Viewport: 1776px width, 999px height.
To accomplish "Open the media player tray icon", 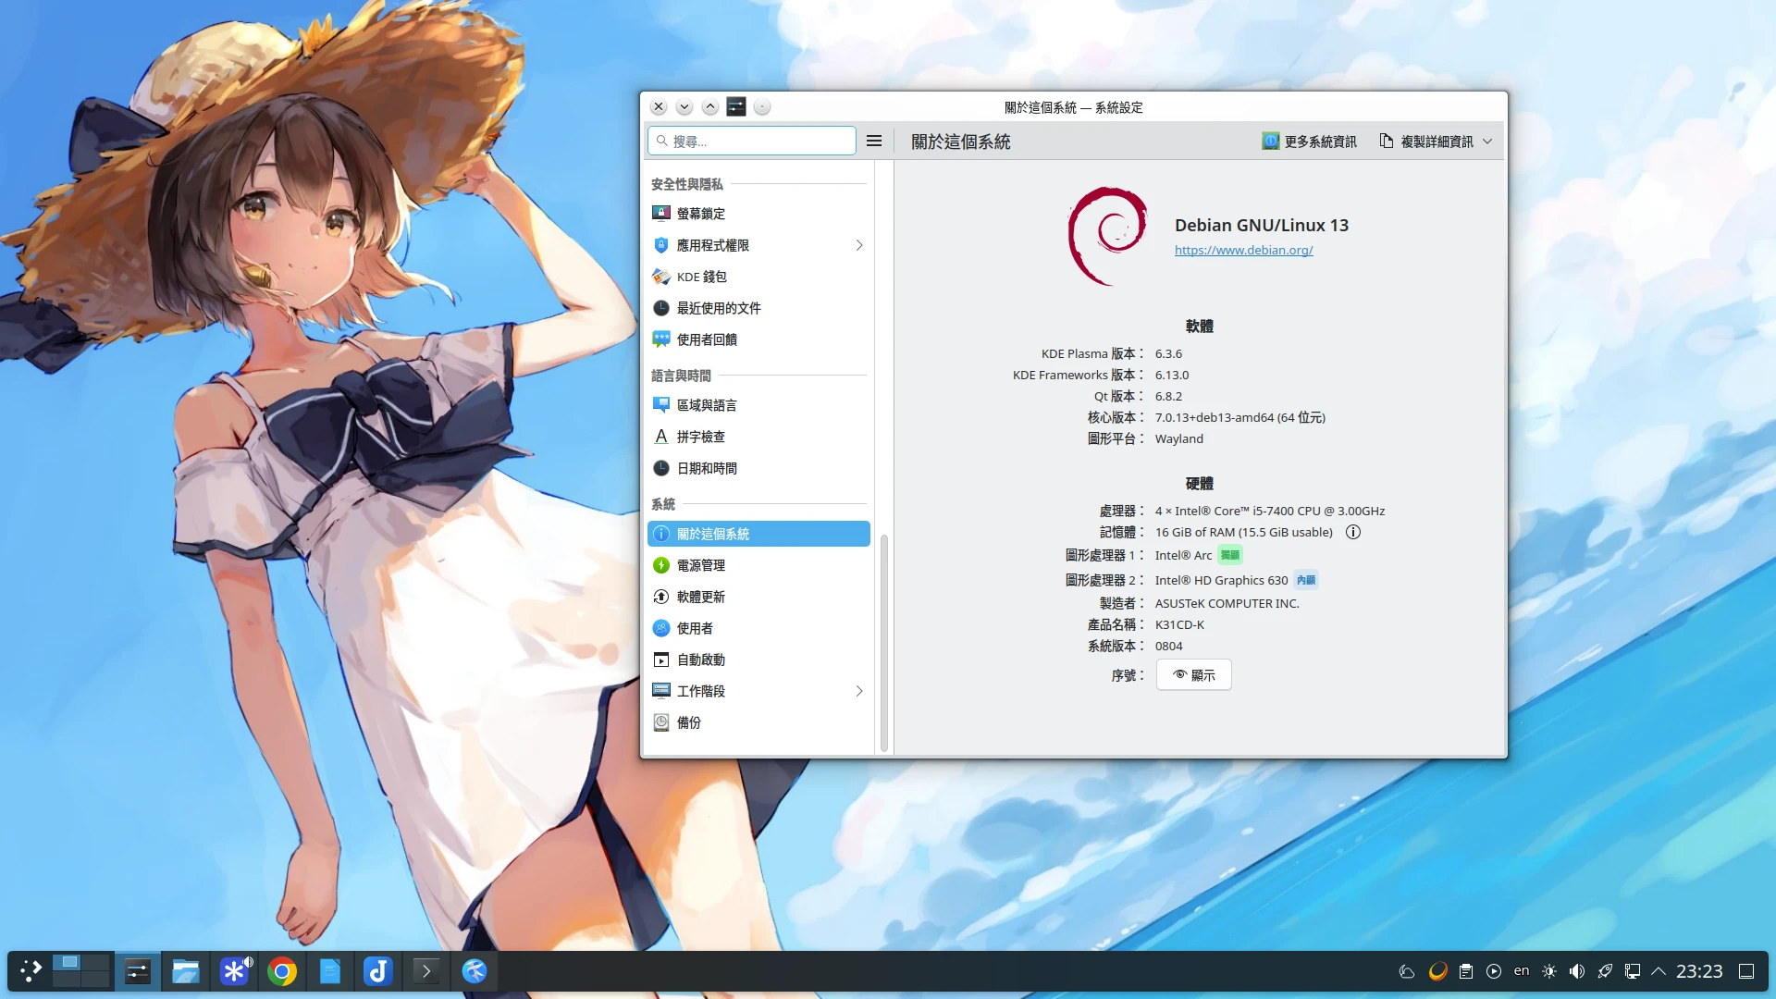I will [1494, 971].
